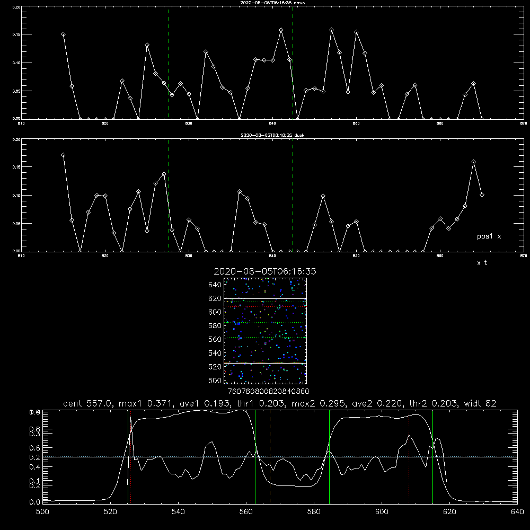530x530 pixels.
Task: Click the first diamond data point in dusk plot
Action: pyautogui.click(x=63, y=155)
